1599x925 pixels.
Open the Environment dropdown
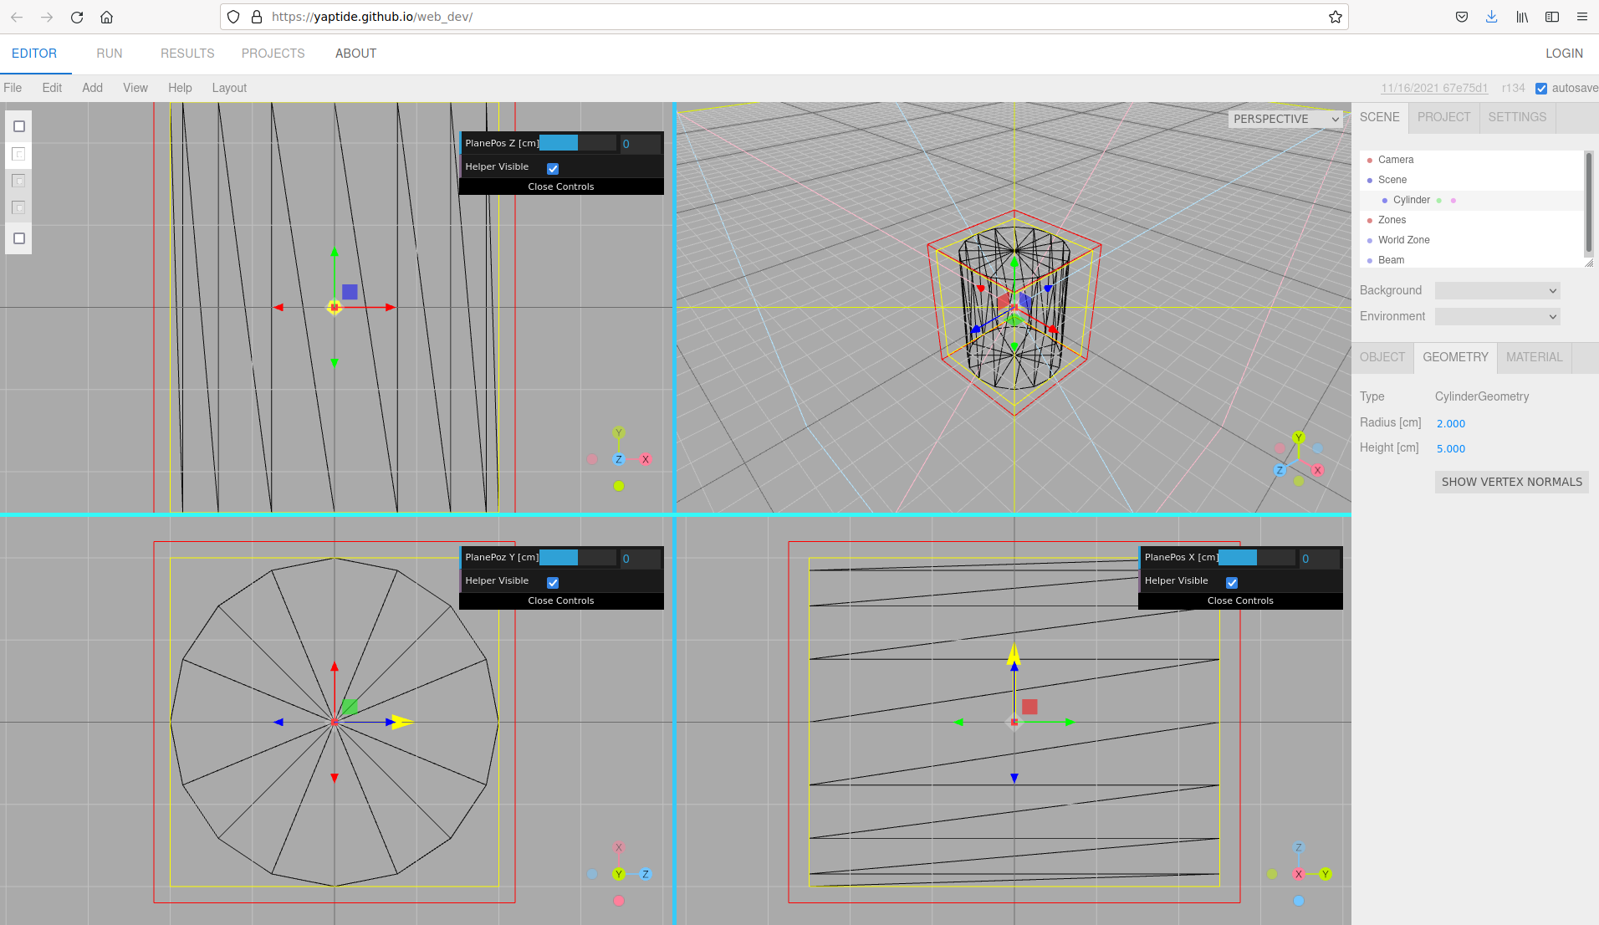pyautogui.click(x=1496, y=316)
